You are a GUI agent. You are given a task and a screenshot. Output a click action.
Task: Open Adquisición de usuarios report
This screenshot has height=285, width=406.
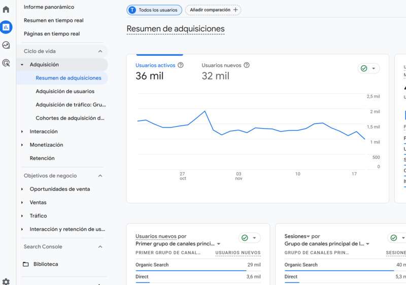click(65, 92)
